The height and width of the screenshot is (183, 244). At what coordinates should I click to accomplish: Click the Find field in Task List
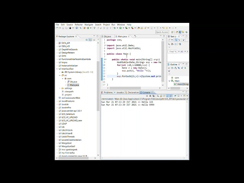pyautogui.click(x=172, y=51)
